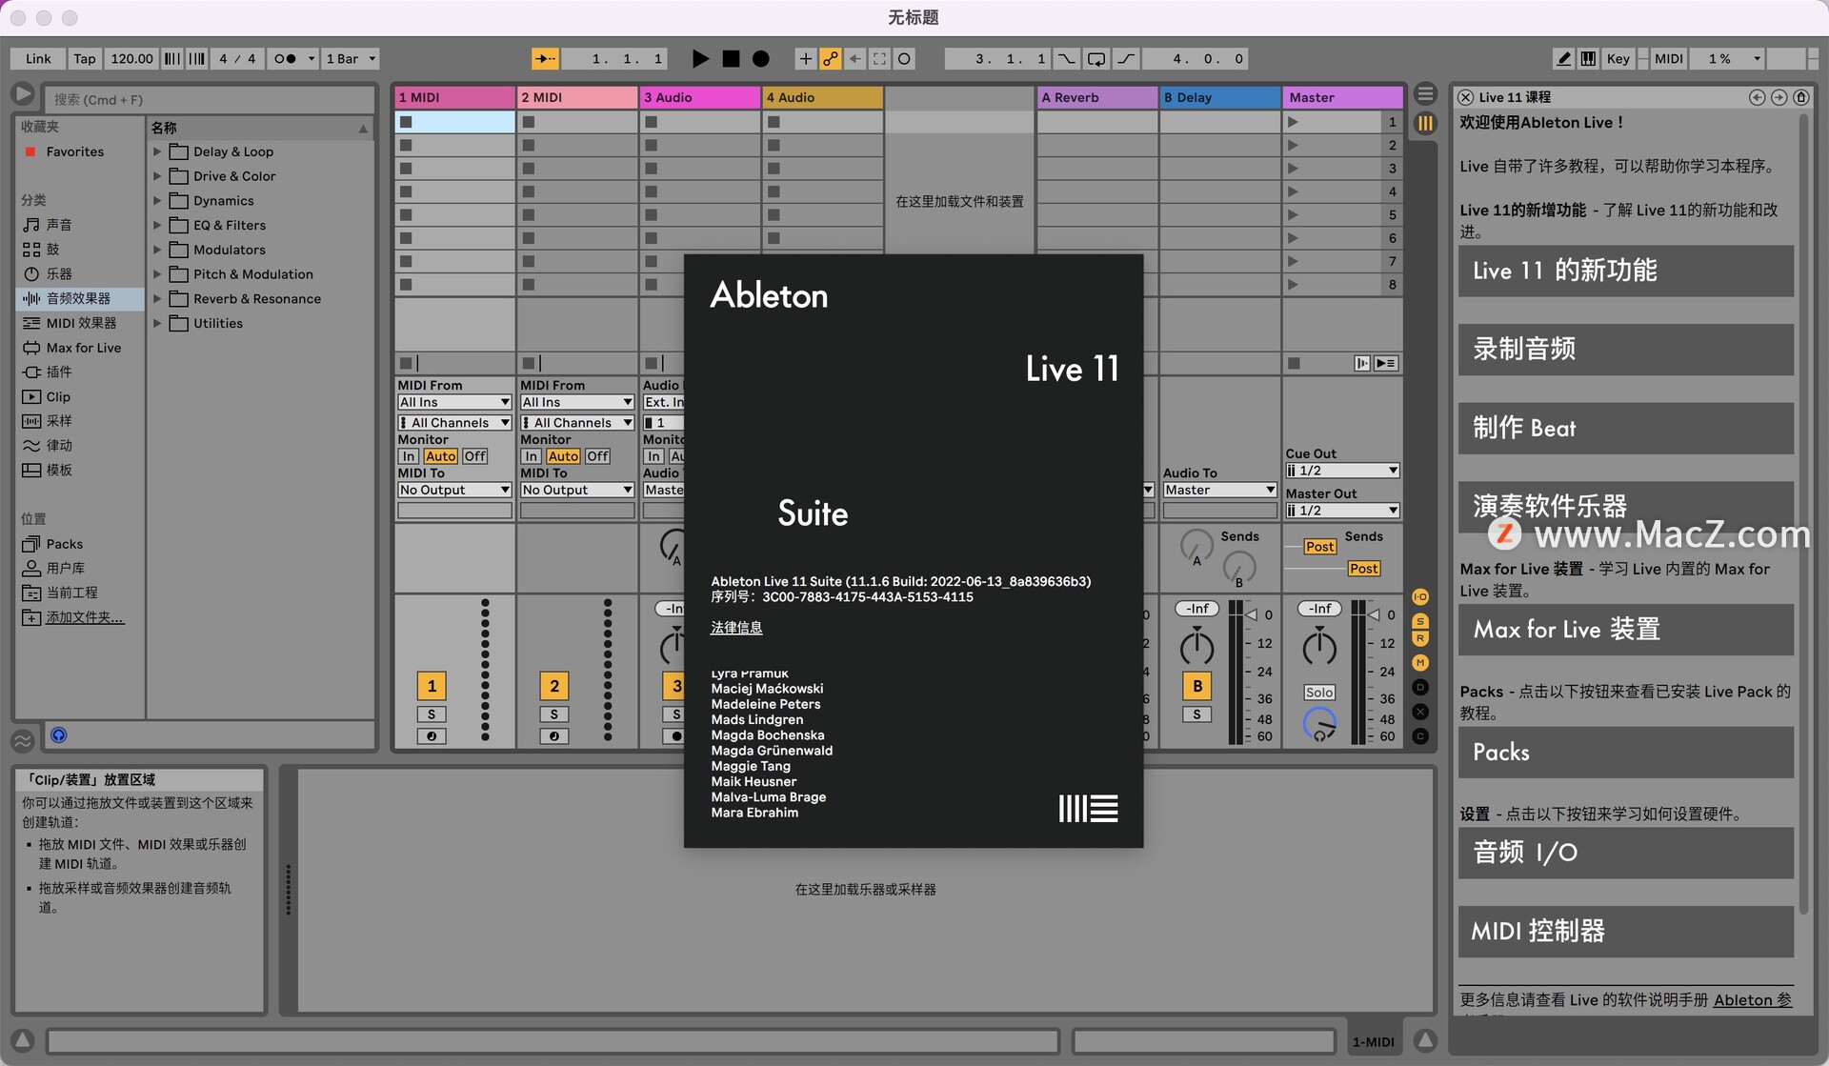Select the Draw mode tool icon
The image size is (1829, 1066).
(1568, 57)
